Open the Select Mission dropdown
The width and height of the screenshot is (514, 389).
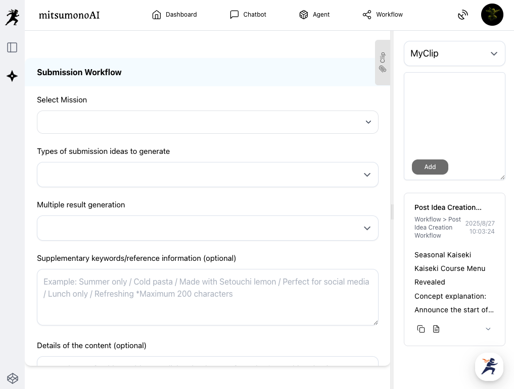[207, 122]
